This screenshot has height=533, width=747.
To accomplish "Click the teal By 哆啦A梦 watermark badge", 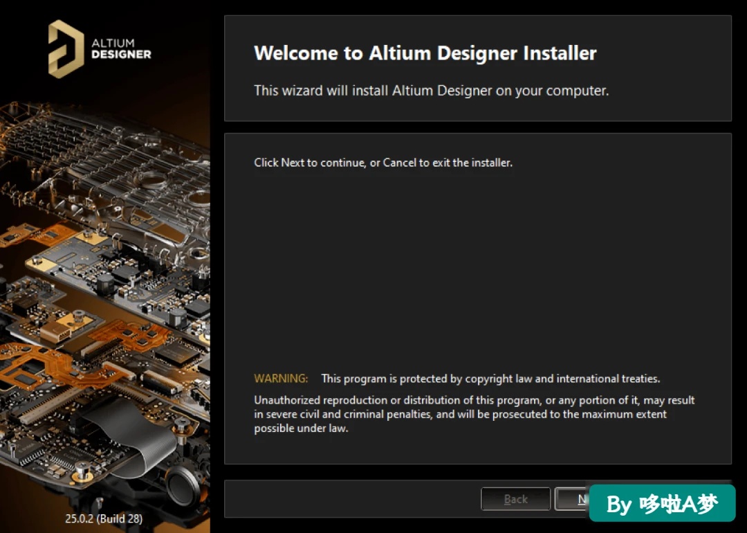I will pos(662,503).
